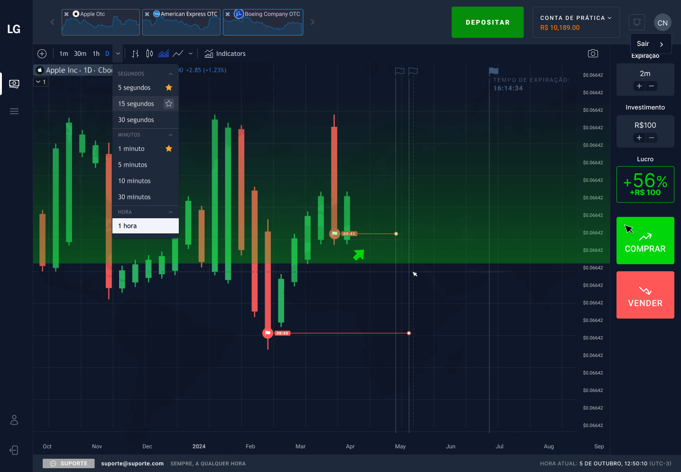Screen dimensions: 681x472
Task: Close the Apple Otc tab
Action: tap(66, 14)
